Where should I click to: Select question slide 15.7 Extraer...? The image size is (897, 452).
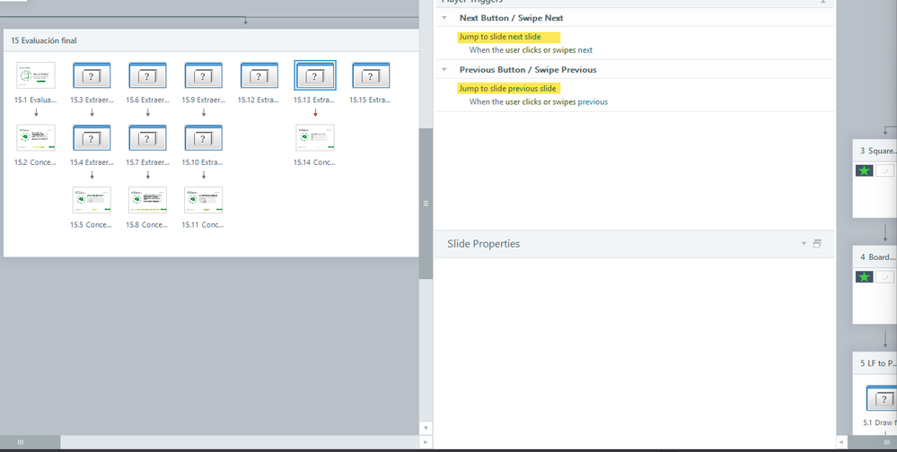click(147, 138)
